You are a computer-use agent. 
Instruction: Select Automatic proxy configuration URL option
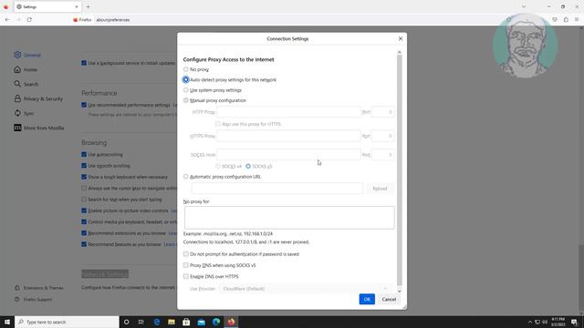tap(185, 177)
